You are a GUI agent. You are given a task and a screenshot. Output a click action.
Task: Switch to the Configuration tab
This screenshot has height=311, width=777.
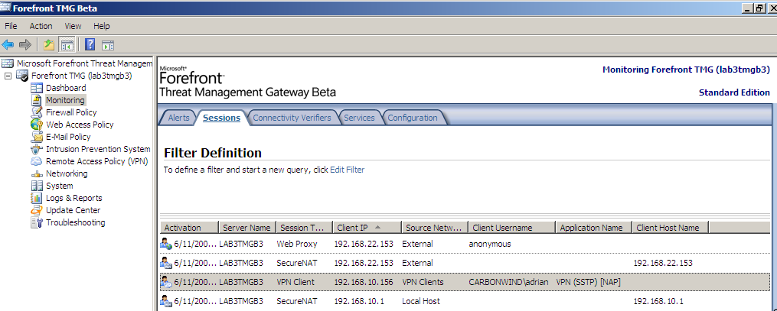(x=413, y=118)
